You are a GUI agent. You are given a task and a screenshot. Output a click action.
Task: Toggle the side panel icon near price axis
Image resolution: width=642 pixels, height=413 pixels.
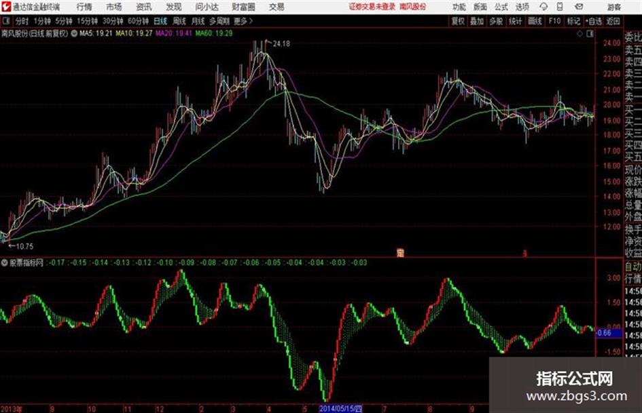click(x=590, y=34)
